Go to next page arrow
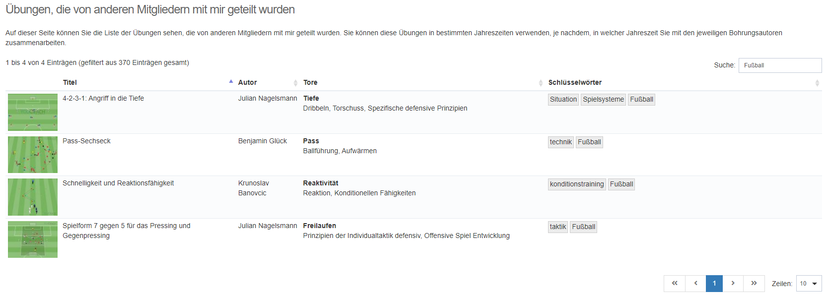 click(x=733, y=284)
